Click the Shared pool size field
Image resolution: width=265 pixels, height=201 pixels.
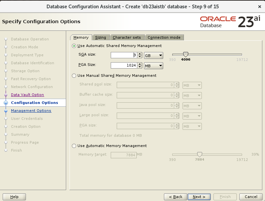click(145, 85)
